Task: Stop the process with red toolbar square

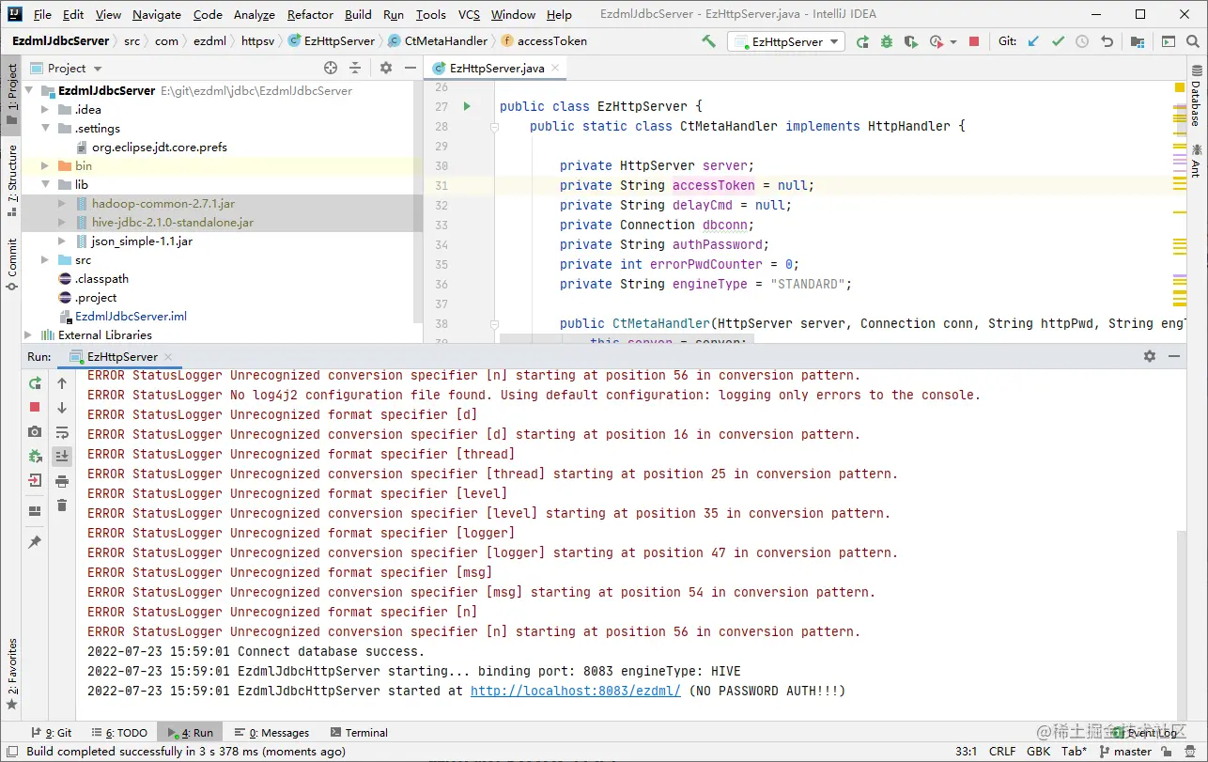Action: click(974, 41)
